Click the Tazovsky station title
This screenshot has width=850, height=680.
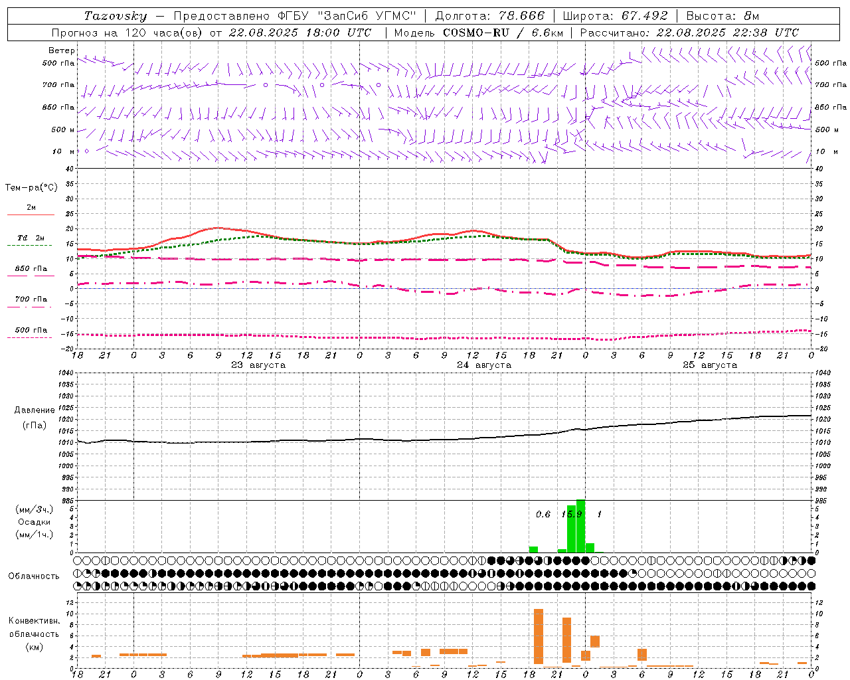coord(116,16)
